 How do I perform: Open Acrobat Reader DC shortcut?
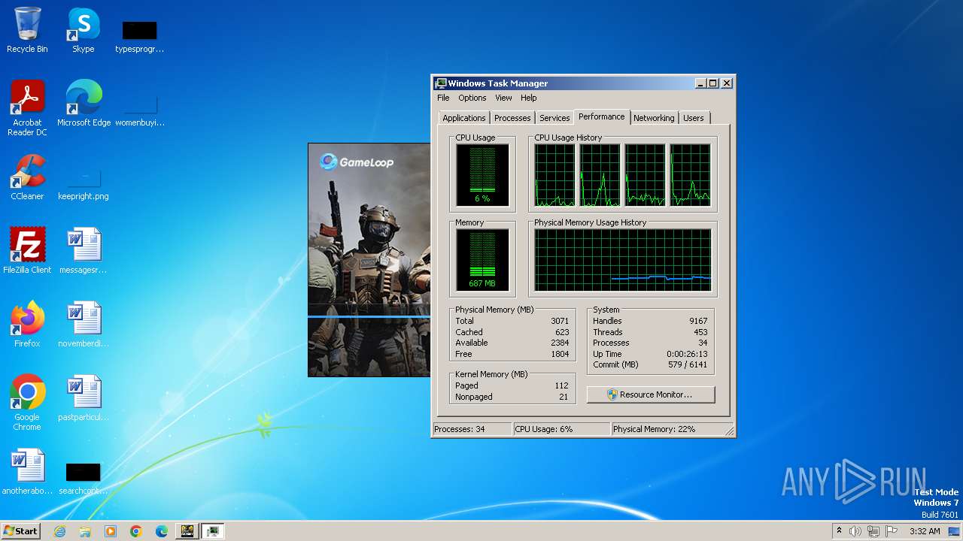coord(27,108)
